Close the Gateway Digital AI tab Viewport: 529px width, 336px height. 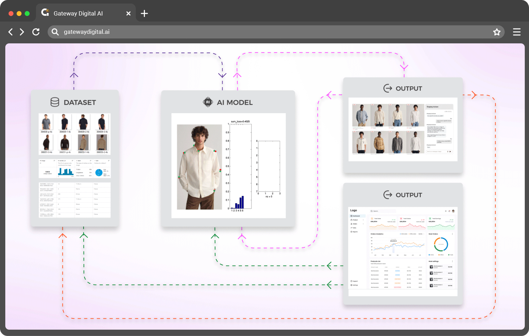[x=128, y=14]
